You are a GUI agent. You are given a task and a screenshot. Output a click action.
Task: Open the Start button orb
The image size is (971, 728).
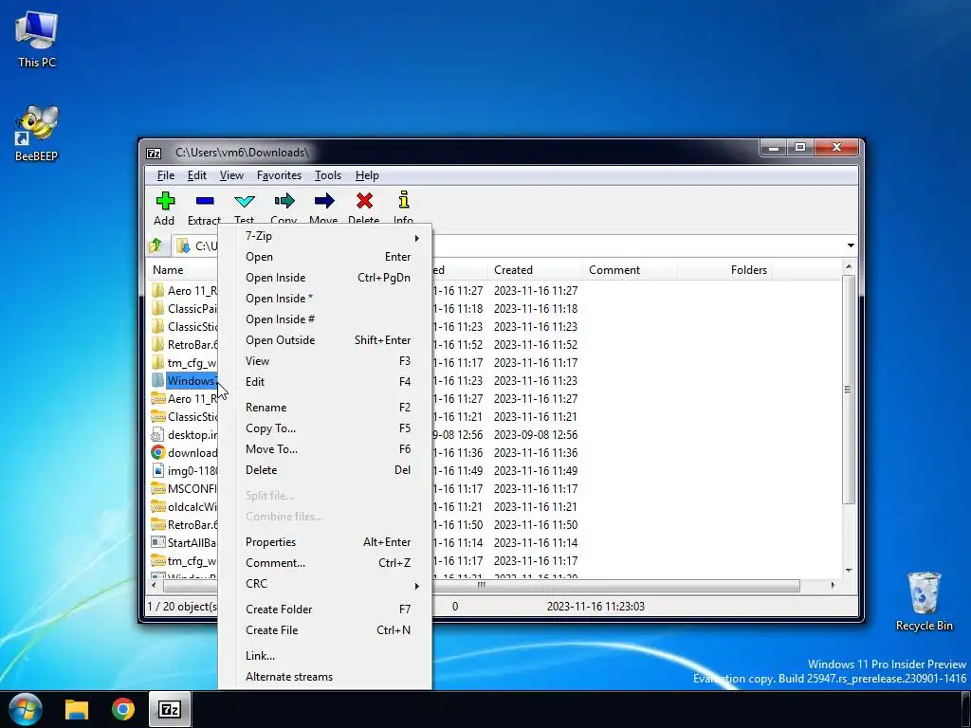[x=26, y=709]
